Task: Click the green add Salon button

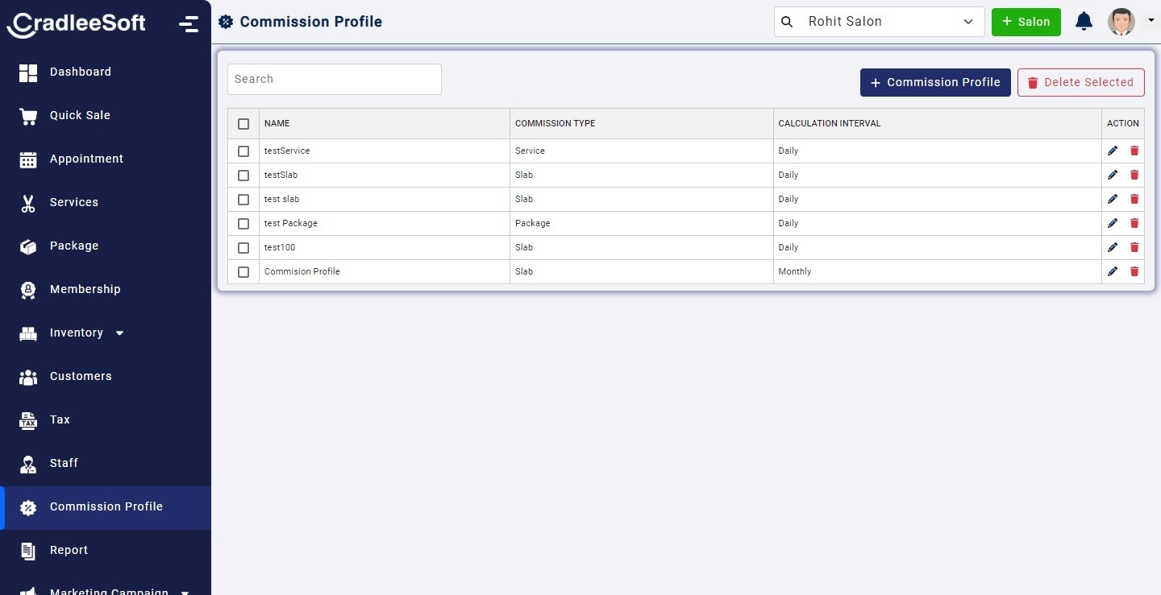Action: 1026,22
